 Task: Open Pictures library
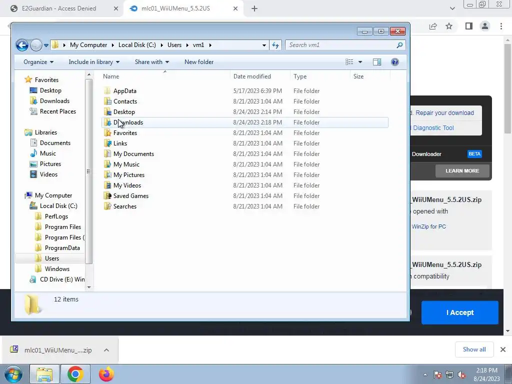pyautogui.click(x=50, y=164)
